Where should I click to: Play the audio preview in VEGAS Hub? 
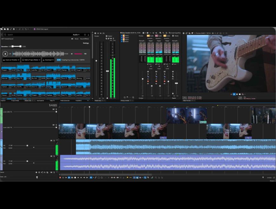point(5,54)
